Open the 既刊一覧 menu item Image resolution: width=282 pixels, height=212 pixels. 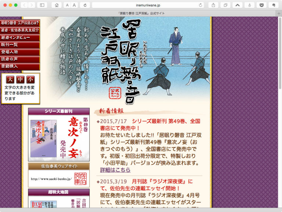point(20,45)
